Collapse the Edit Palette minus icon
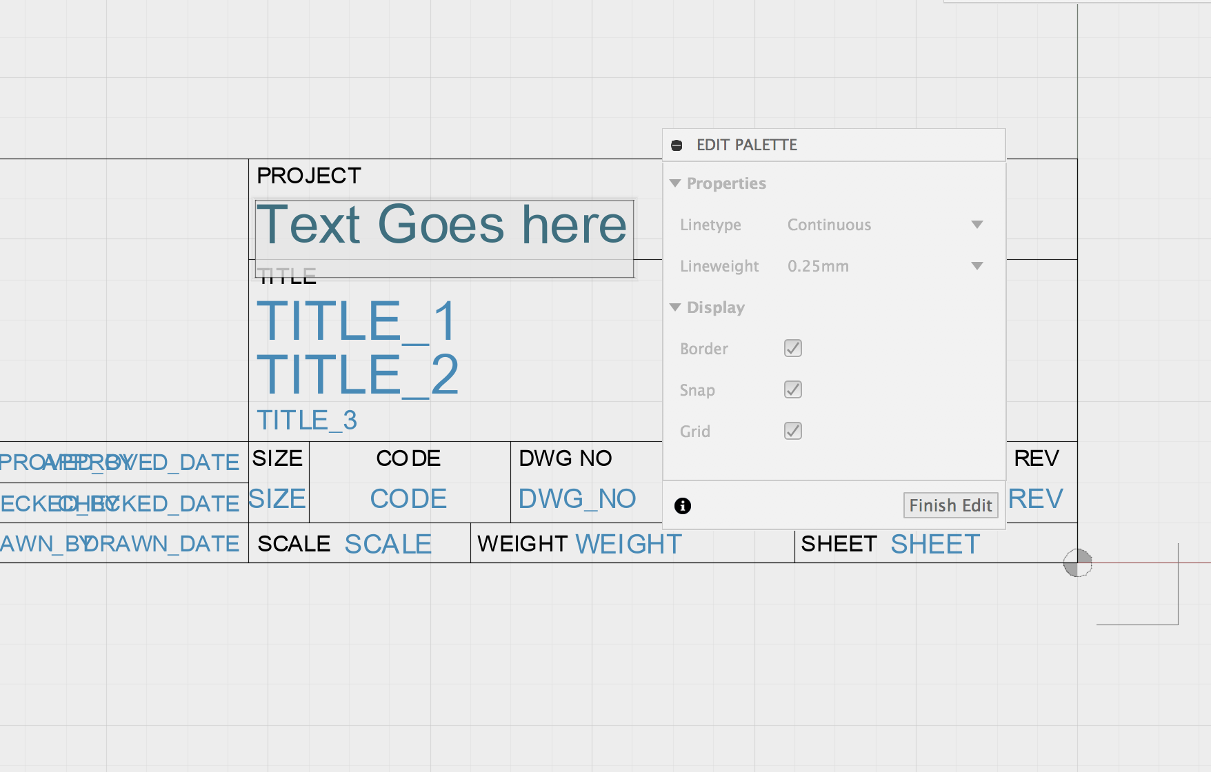 coord(677,145)
